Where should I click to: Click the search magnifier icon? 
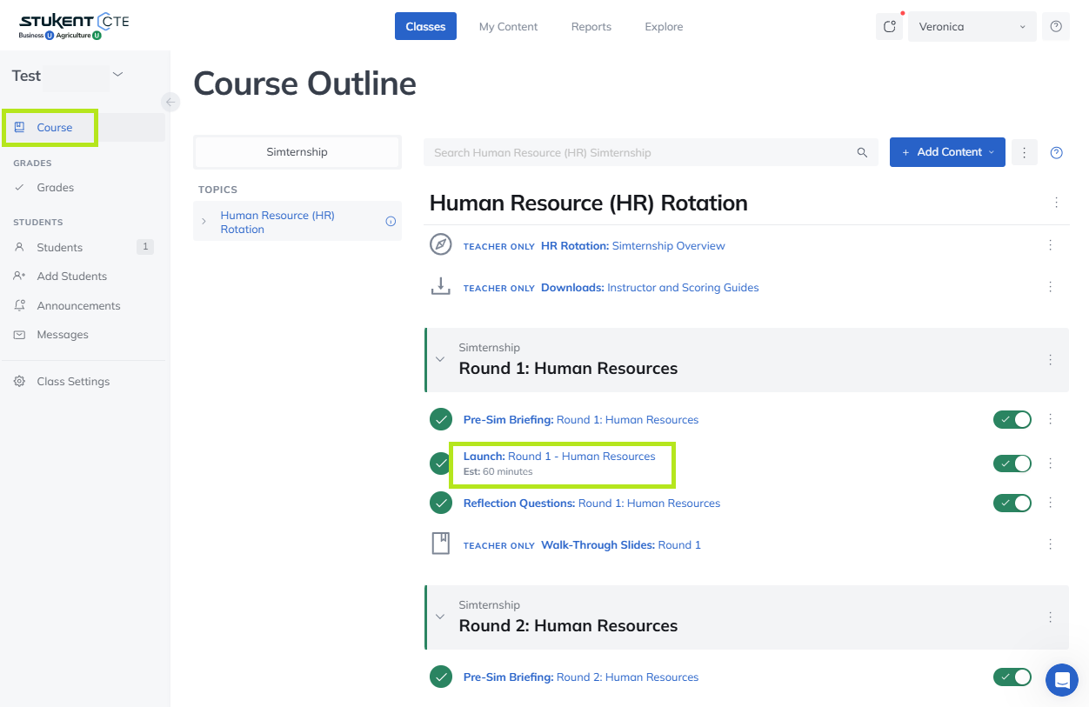[862, 152]
